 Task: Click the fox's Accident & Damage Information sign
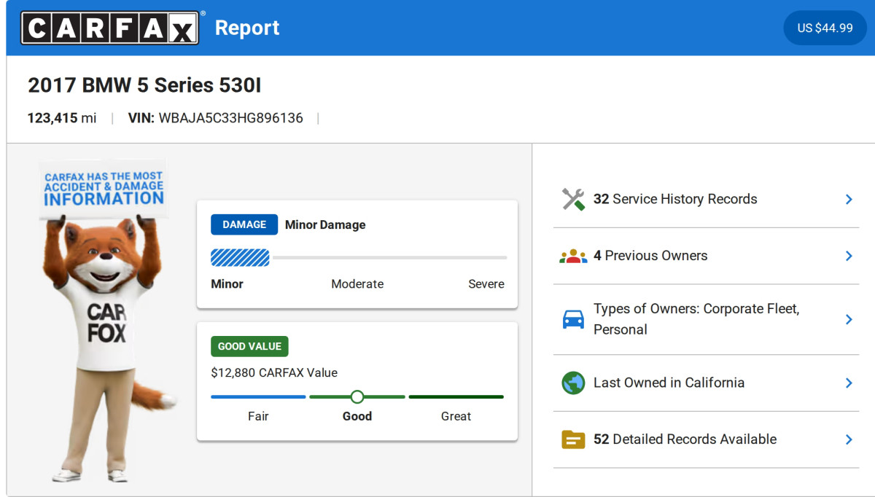pyautogui.click(x=103, y=189)
